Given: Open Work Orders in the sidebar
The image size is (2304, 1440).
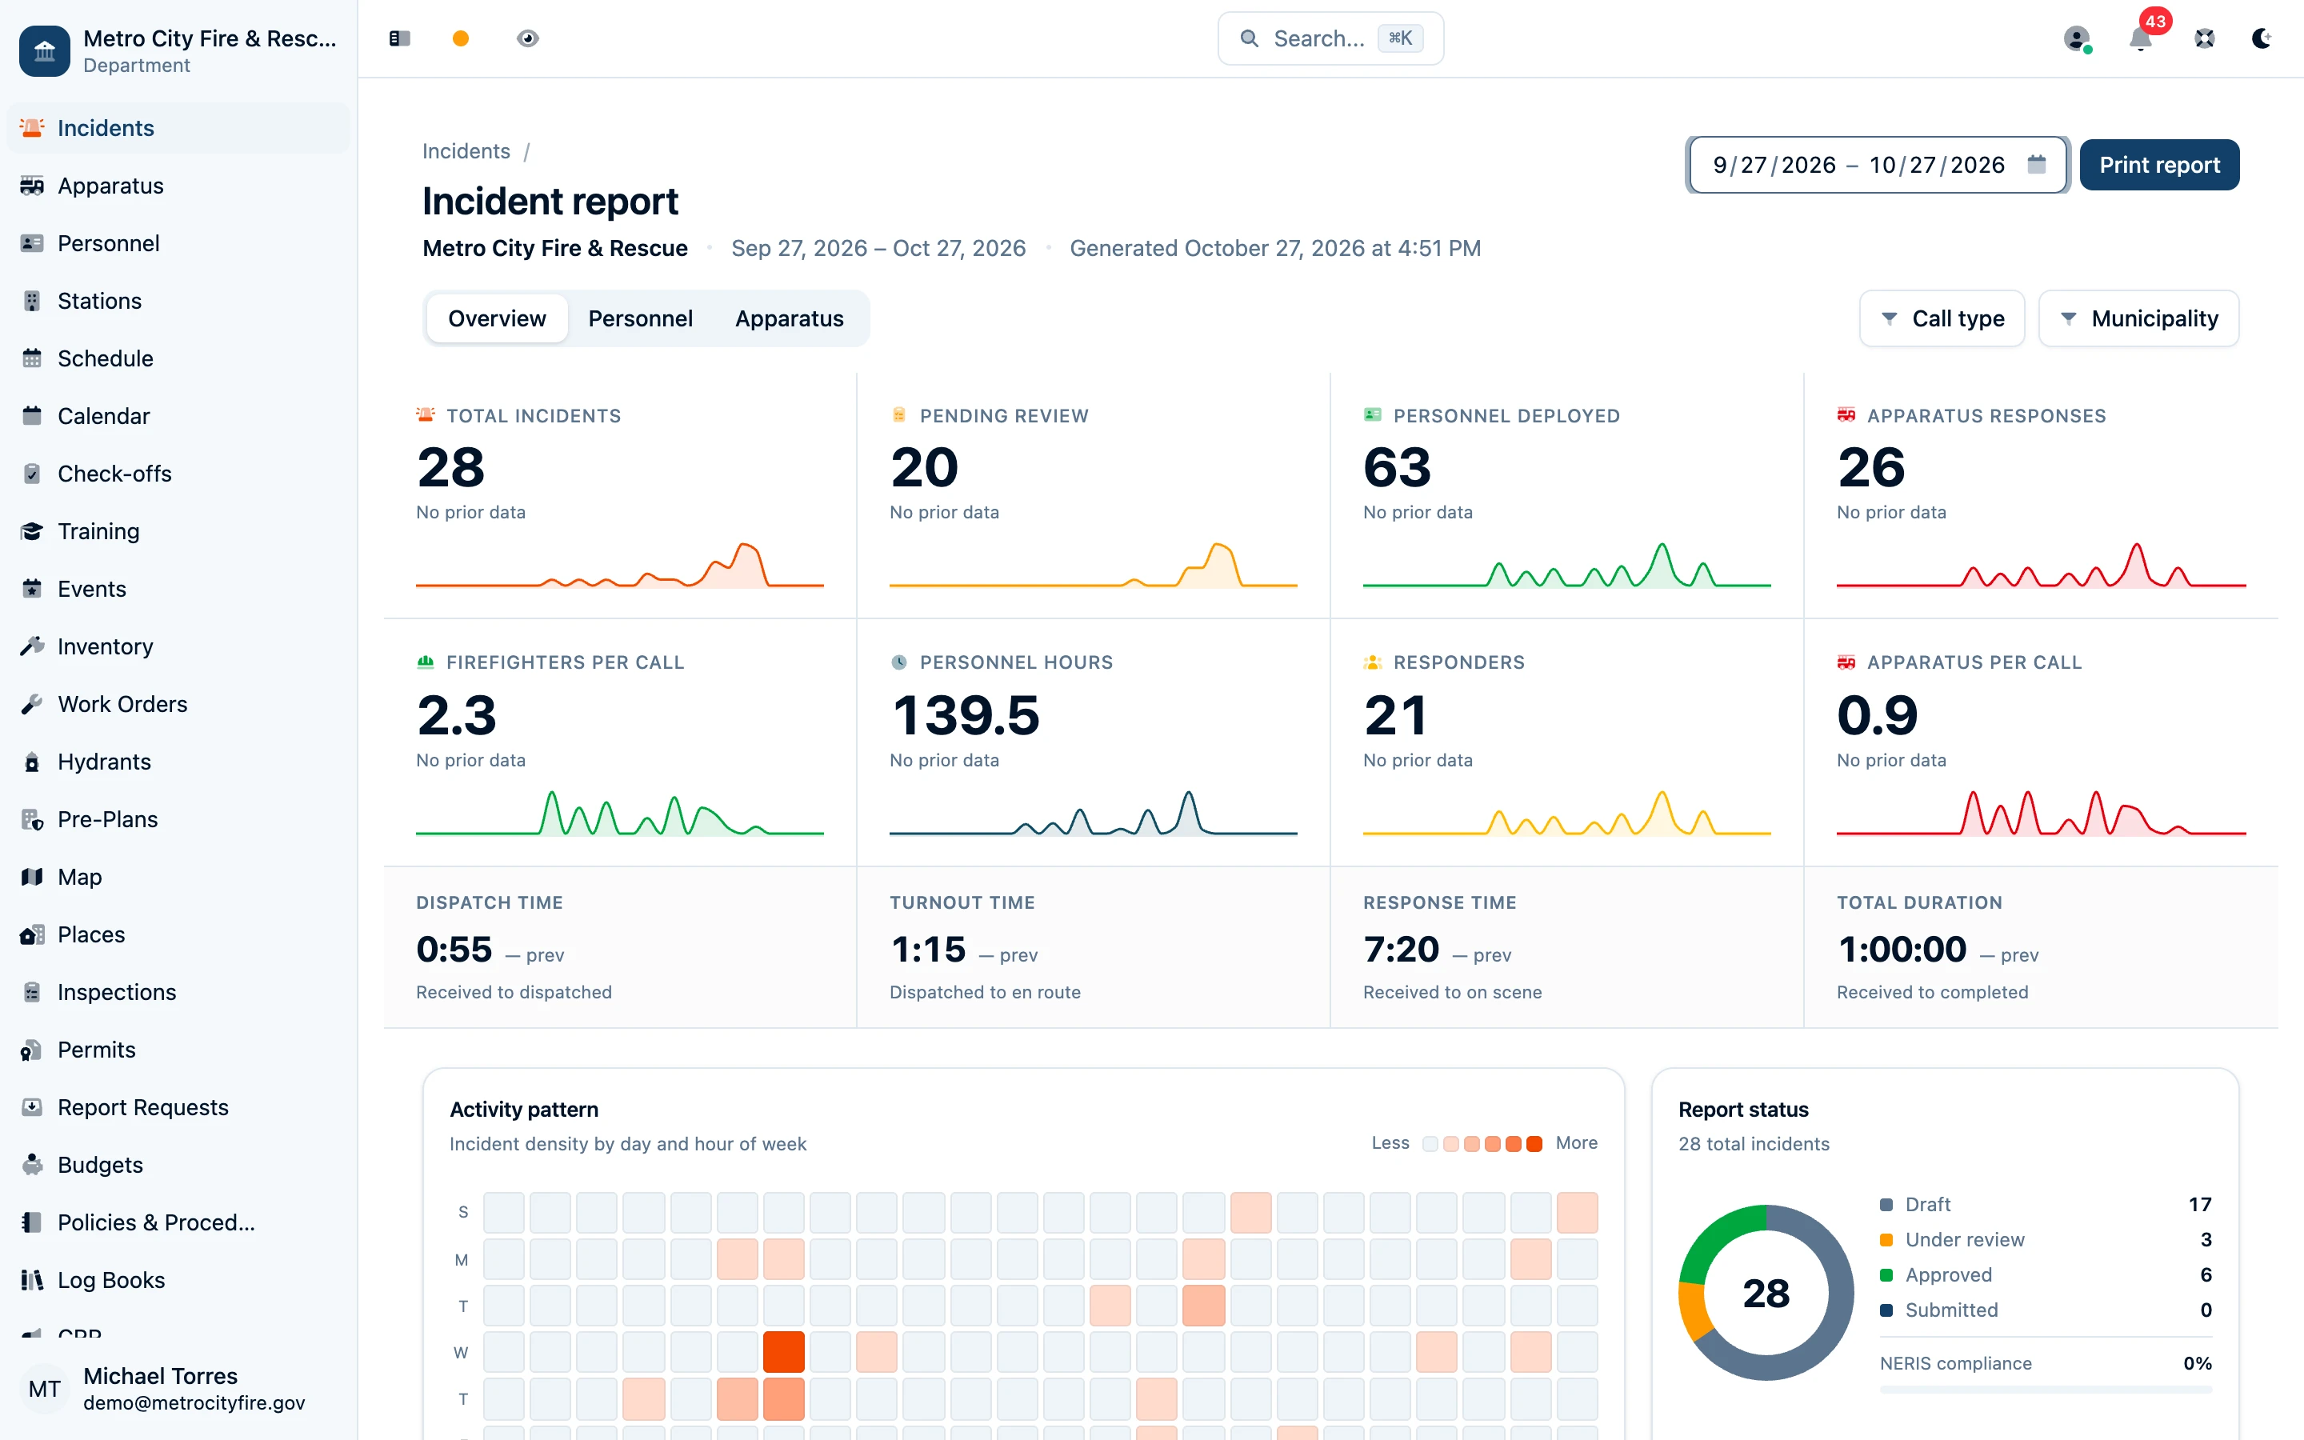Looking at the screenshot, I should coord(178,704).
